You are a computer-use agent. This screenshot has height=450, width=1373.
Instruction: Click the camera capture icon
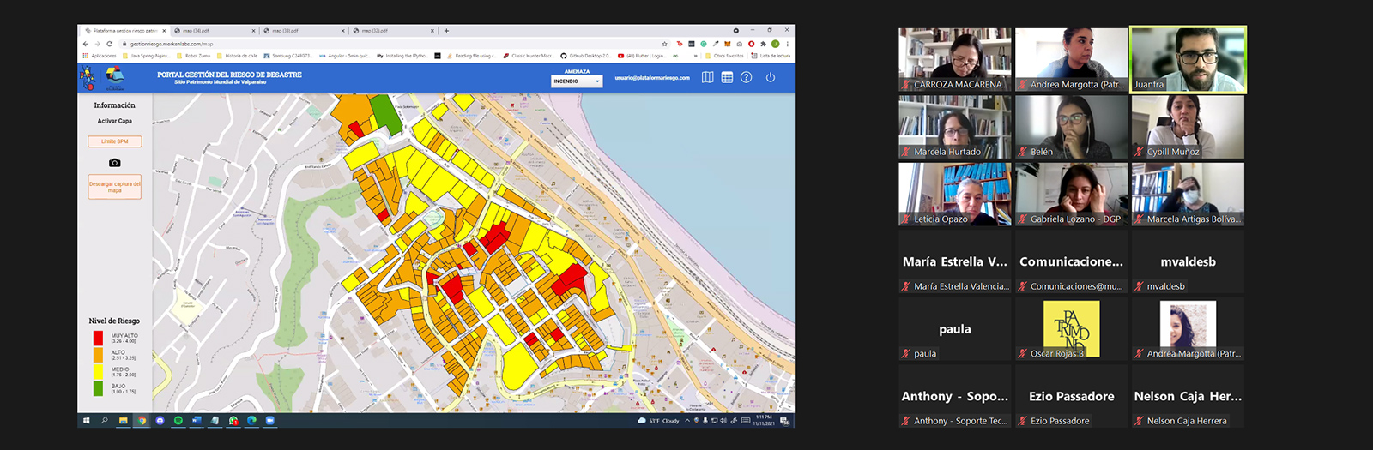tap(115, 163)
